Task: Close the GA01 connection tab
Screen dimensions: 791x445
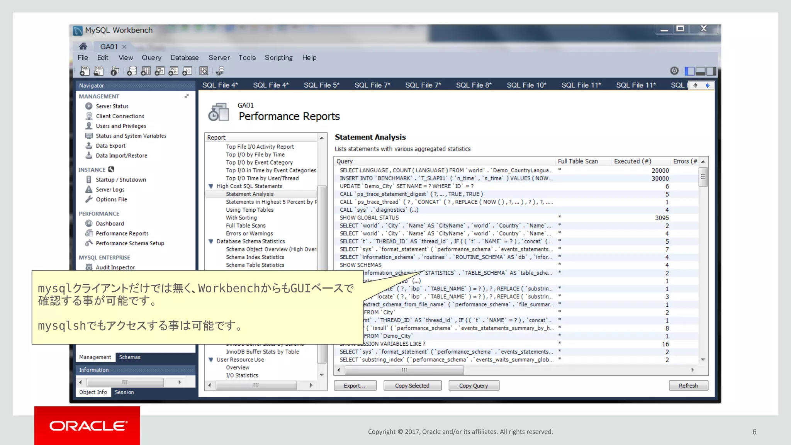Action: 124,47
